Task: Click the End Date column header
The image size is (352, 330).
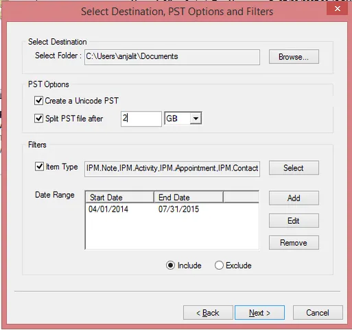Action: [189, 197]
